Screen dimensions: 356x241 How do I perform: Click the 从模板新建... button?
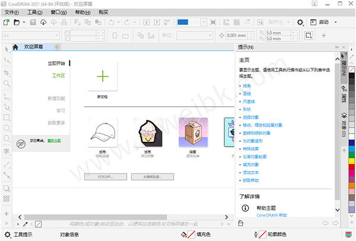coord(152,177)
